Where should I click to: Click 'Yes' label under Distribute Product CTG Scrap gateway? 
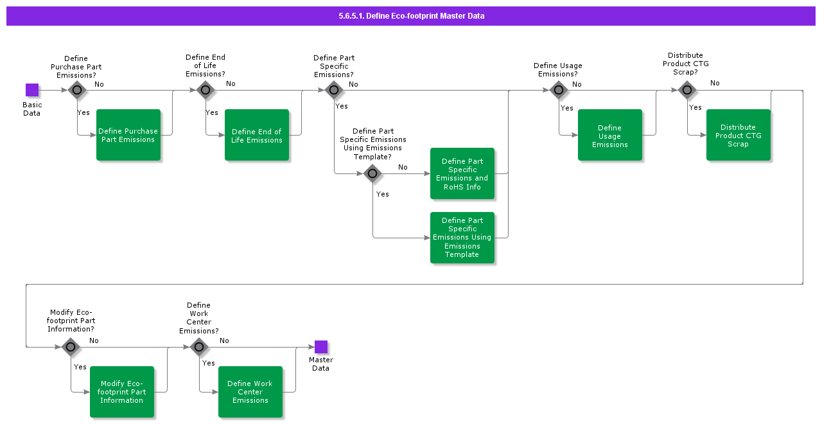(x=695, y=107)
